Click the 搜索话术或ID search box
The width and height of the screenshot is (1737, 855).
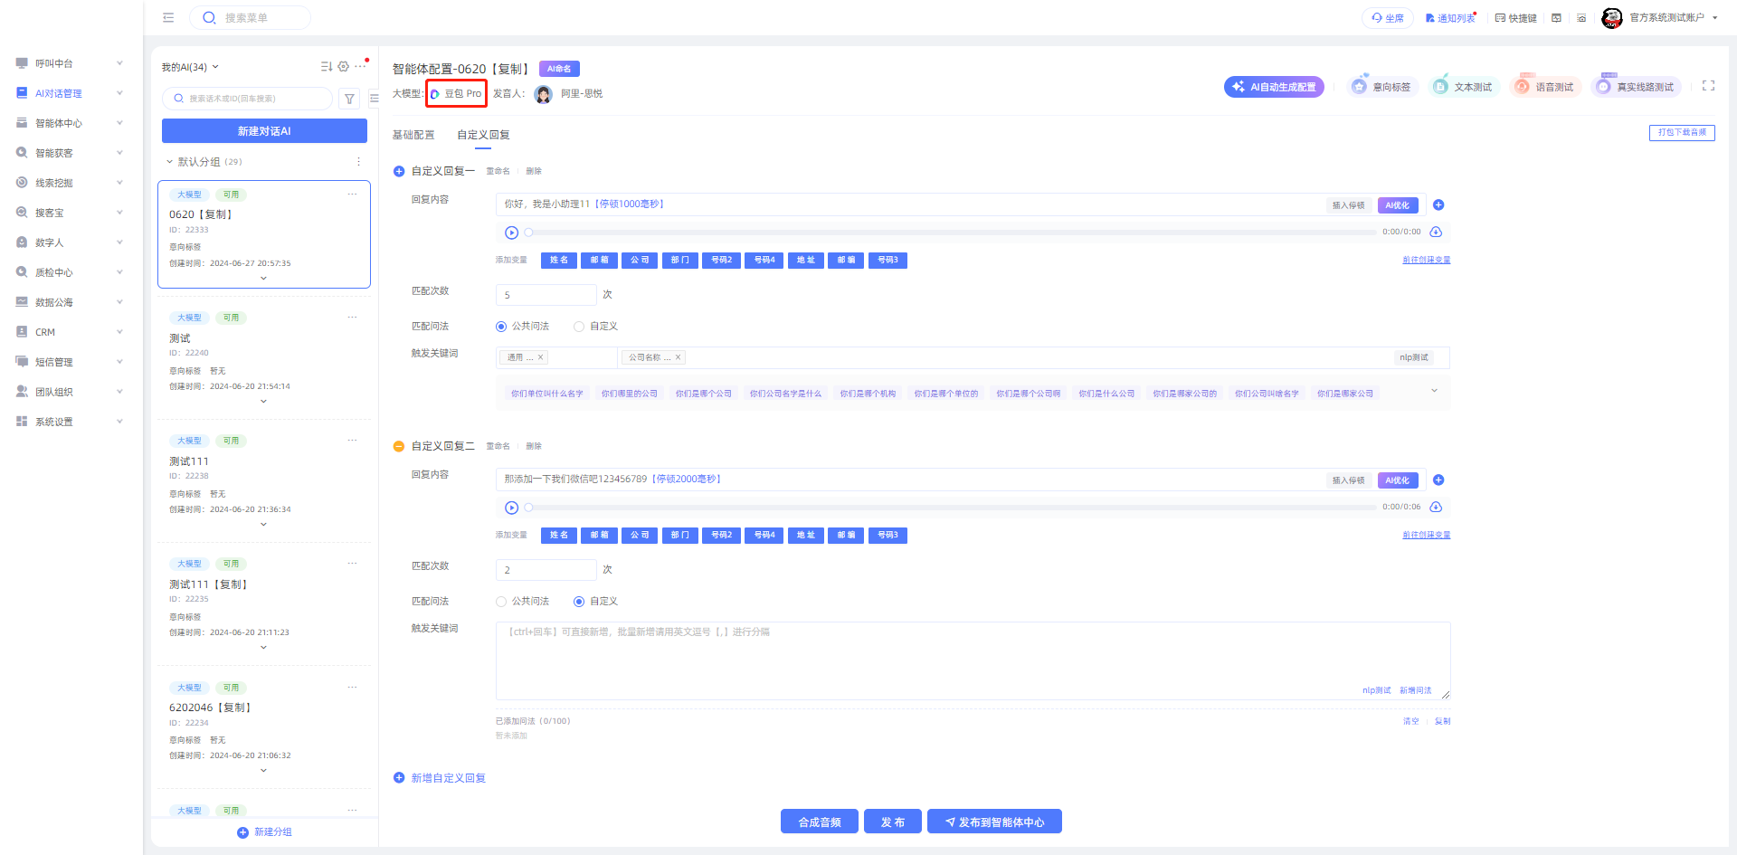(x=247, y=99)
